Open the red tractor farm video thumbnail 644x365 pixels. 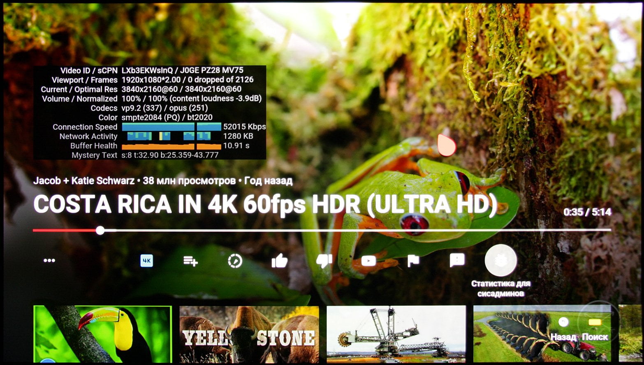tap(543, 334)
